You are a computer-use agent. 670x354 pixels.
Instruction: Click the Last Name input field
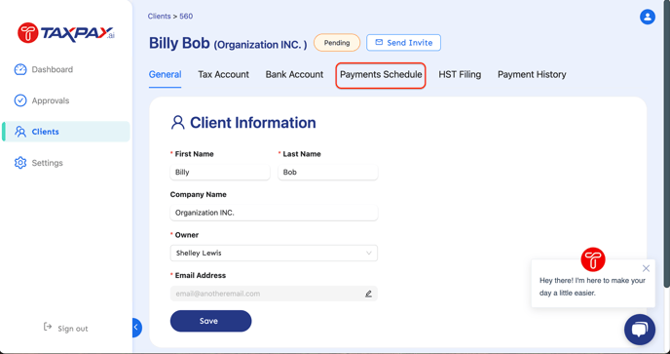tap(328, 172)
